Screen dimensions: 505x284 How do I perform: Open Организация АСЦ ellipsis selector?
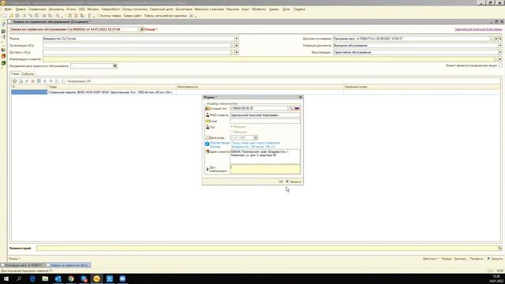[232, 46]
